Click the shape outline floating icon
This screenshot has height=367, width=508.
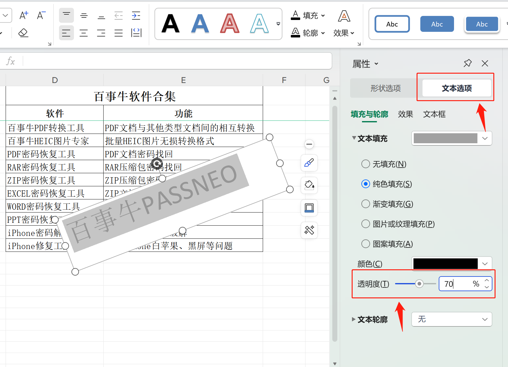pos(309,208)
